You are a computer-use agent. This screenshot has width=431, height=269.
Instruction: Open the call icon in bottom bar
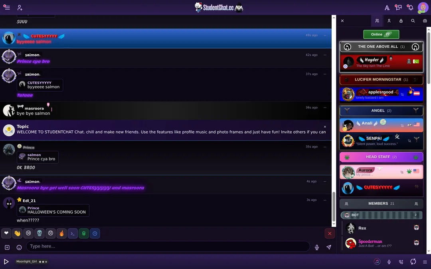click(401, 262)
